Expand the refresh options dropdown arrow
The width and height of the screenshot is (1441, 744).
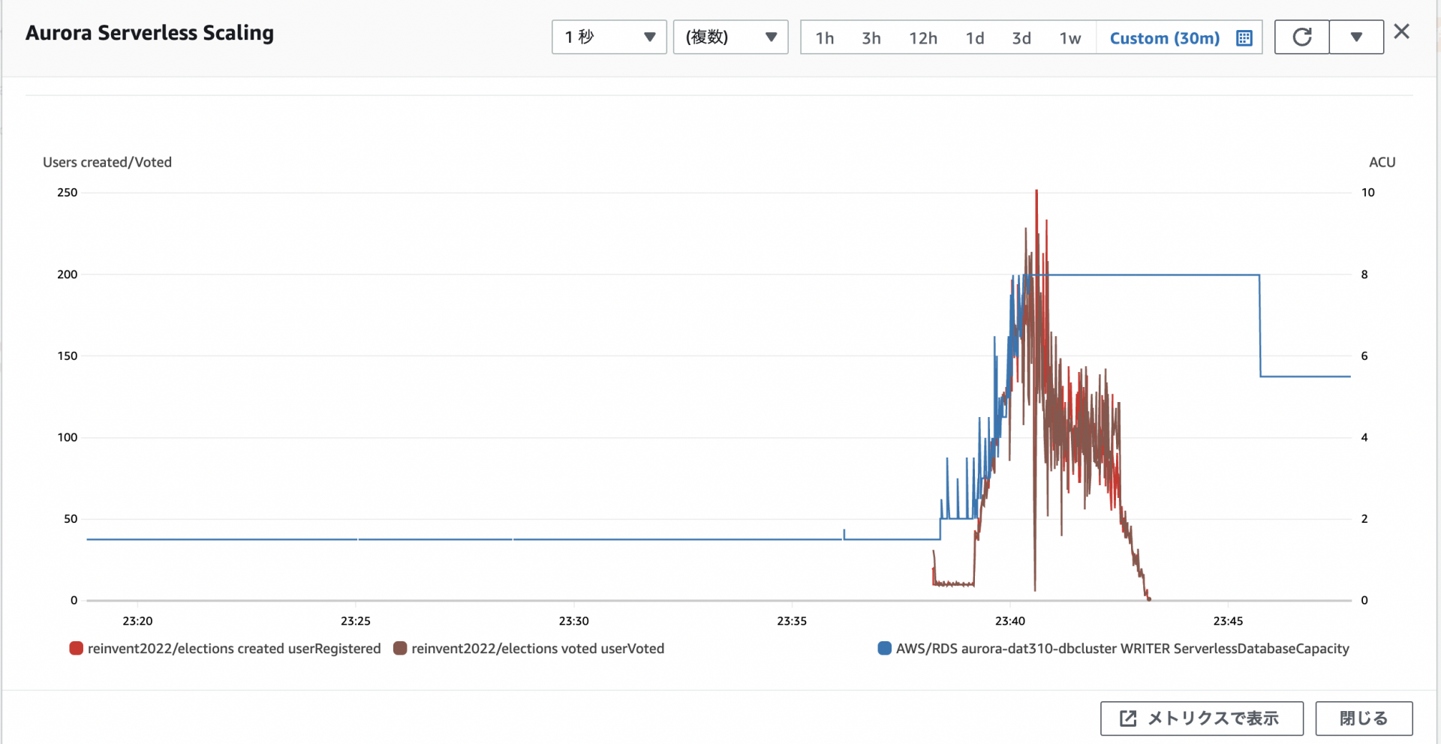[1356, 37]
